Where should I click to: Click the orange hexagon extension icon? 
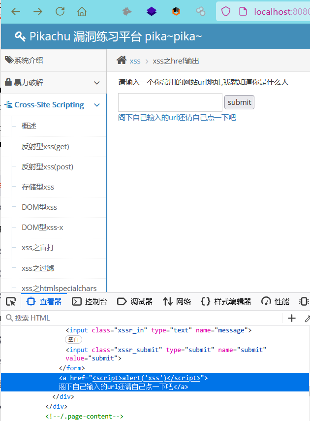[x=176, y=11]
